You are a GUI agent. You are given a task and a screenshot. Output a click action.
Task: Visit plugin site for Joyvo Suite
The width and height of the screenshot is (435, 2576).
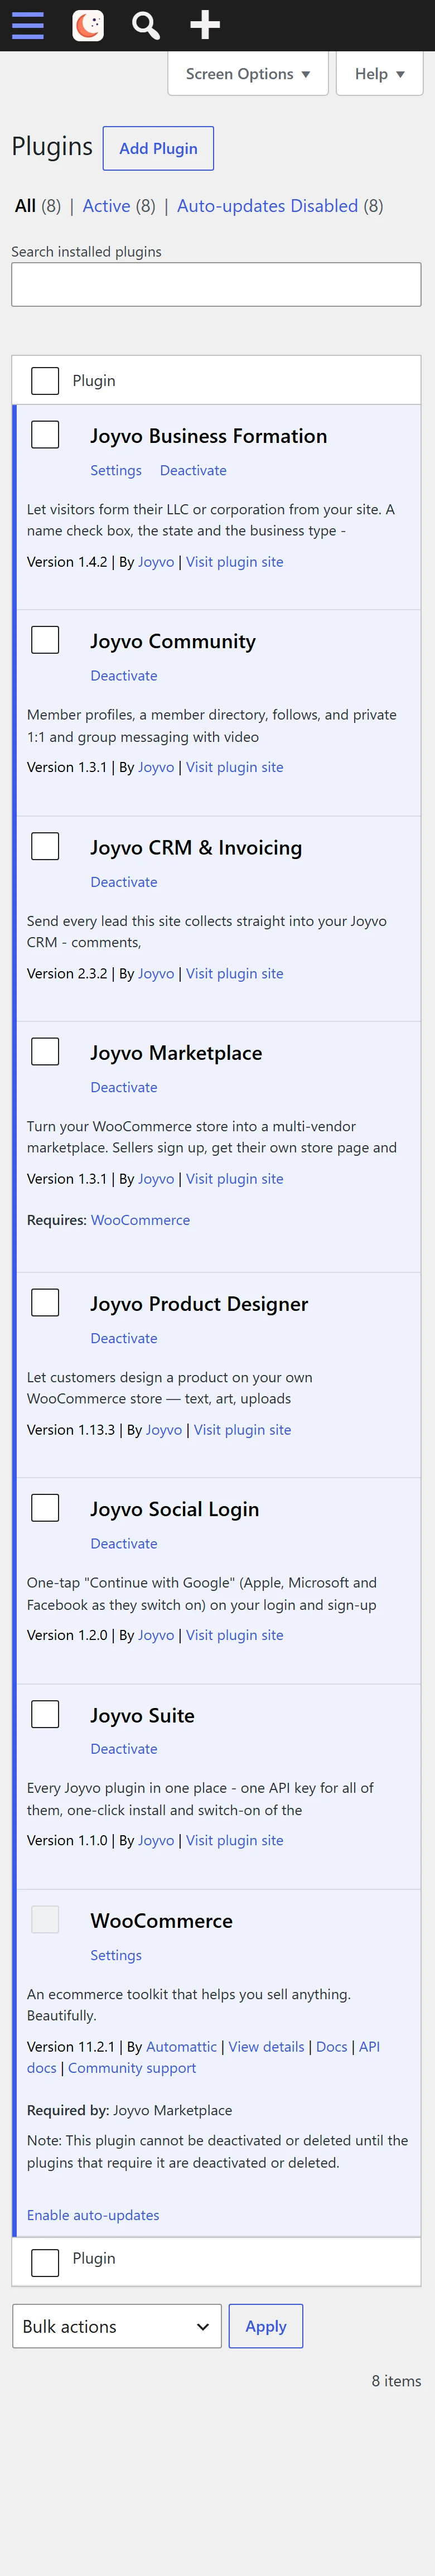235,1840
